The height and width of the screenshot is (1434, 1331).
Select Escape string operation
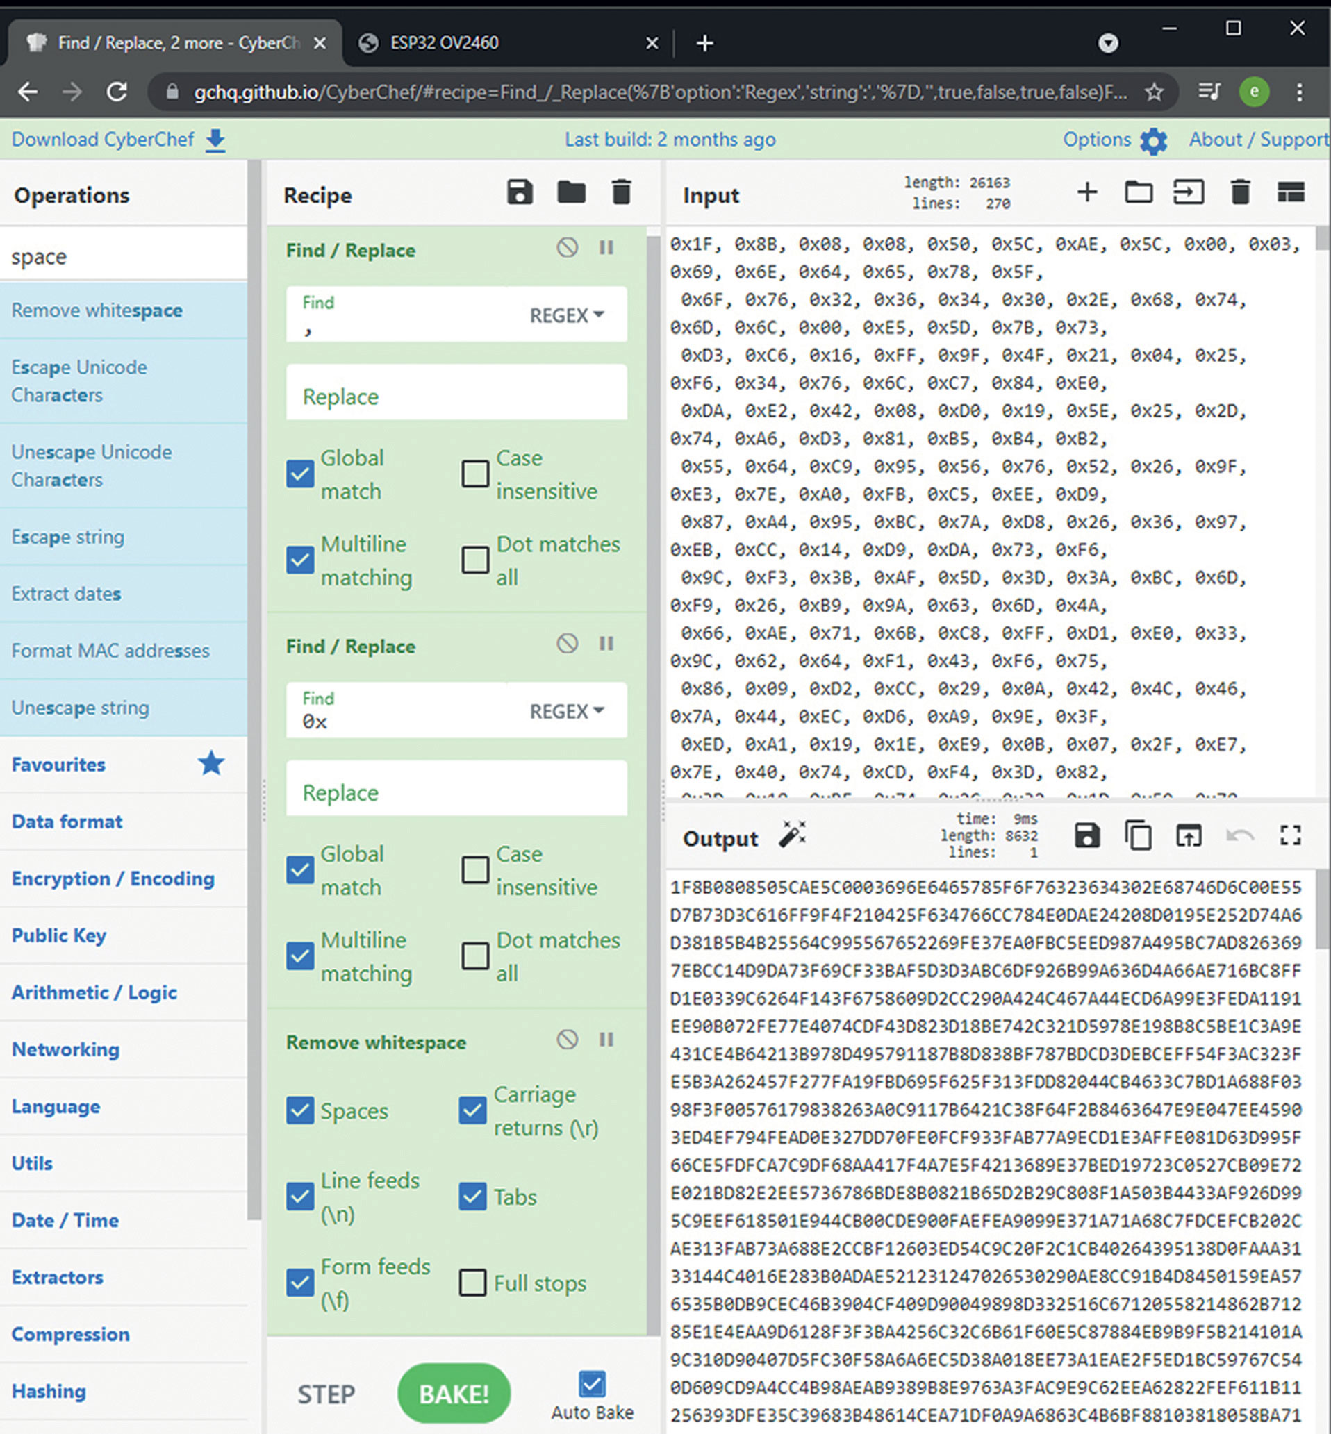coord(123,537)
